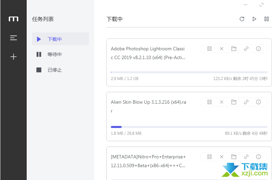Pause the Alien Skin Blow Up download
The image size is (272, 180).
tap(209, 102)
